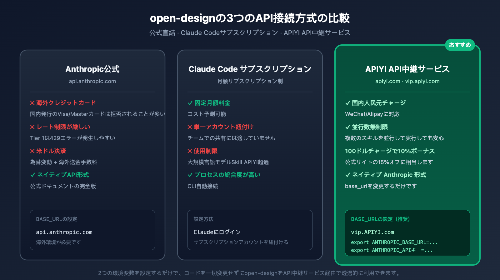Click the api.anthropic.com subtitle
500x280 pixels.
92,81
